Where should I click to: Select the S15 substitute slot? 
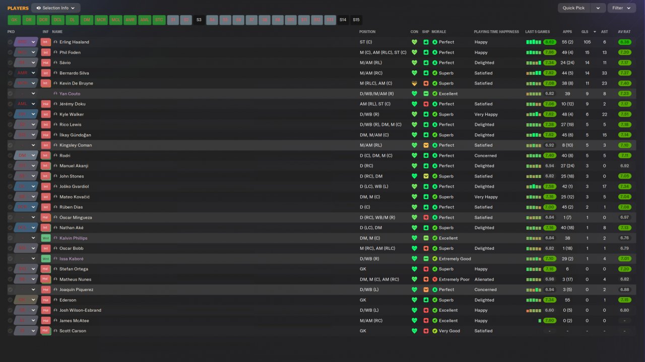(356, 20)
